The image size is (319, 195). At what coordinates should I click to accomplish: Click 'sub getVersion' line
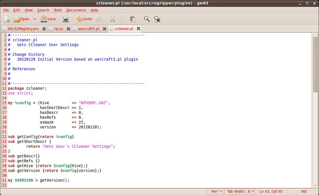(54, 171)
